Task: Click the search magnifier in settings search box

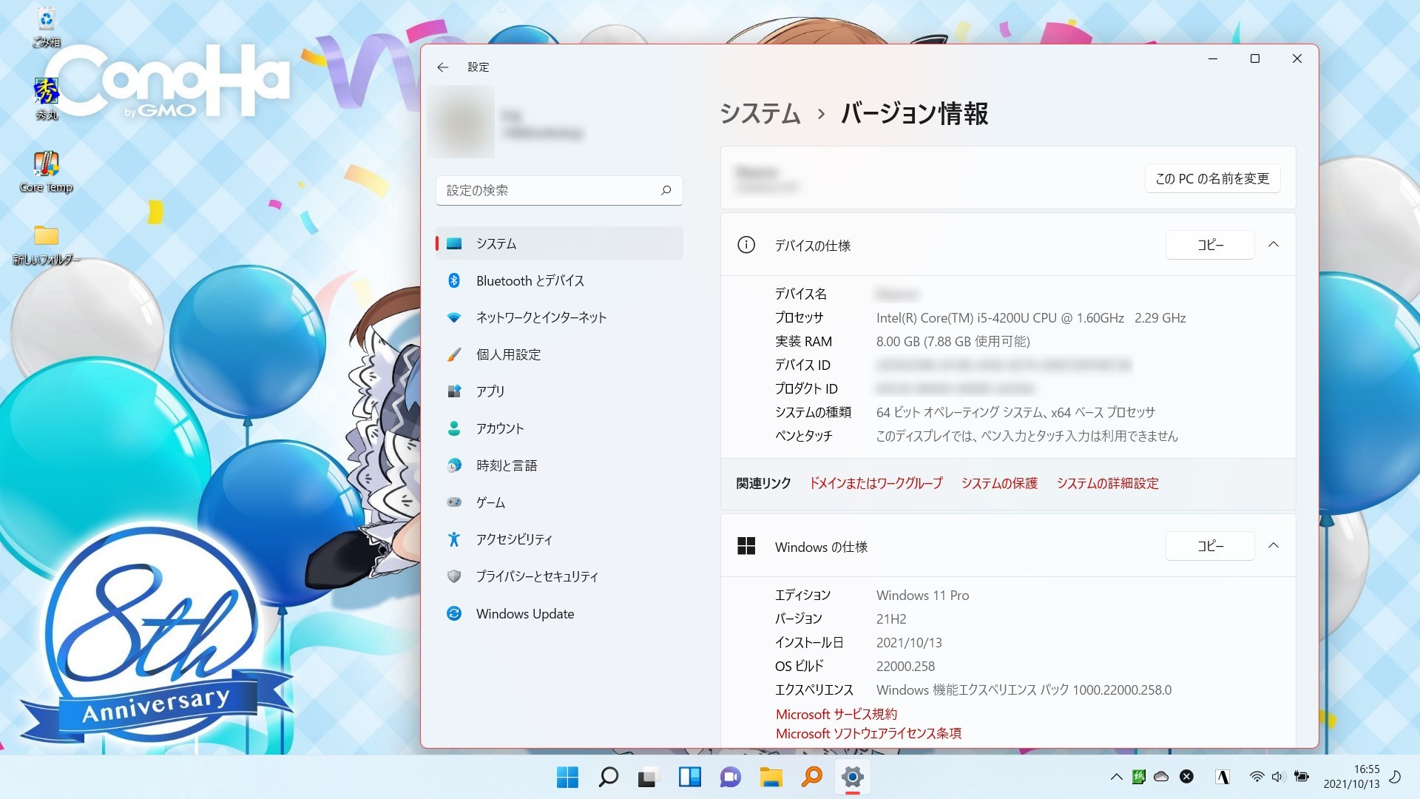Action: [666, 191]
